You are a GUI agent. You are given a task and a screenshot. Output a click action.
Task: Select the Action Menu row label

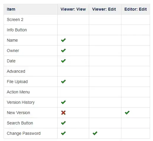pos(18,92)
